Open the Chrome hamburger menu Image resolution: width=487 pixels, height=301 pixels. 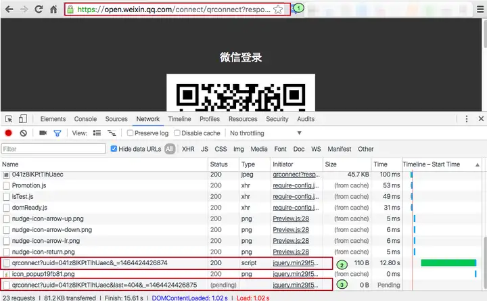tap(480, 9)
